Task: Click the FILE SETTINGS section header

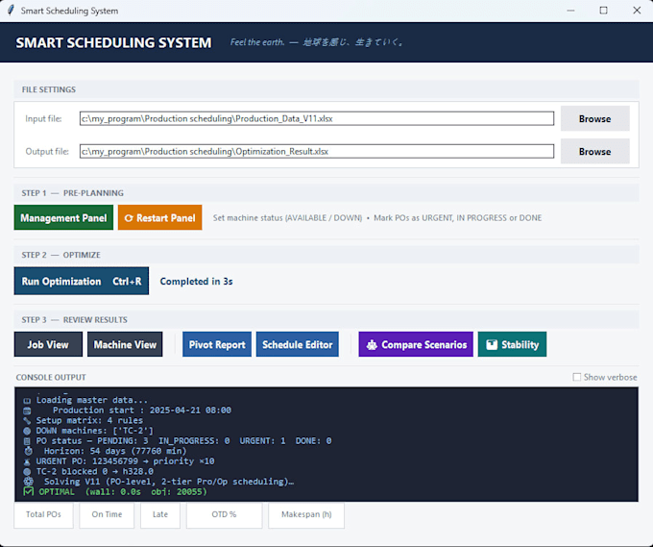Action: point(49,89)
